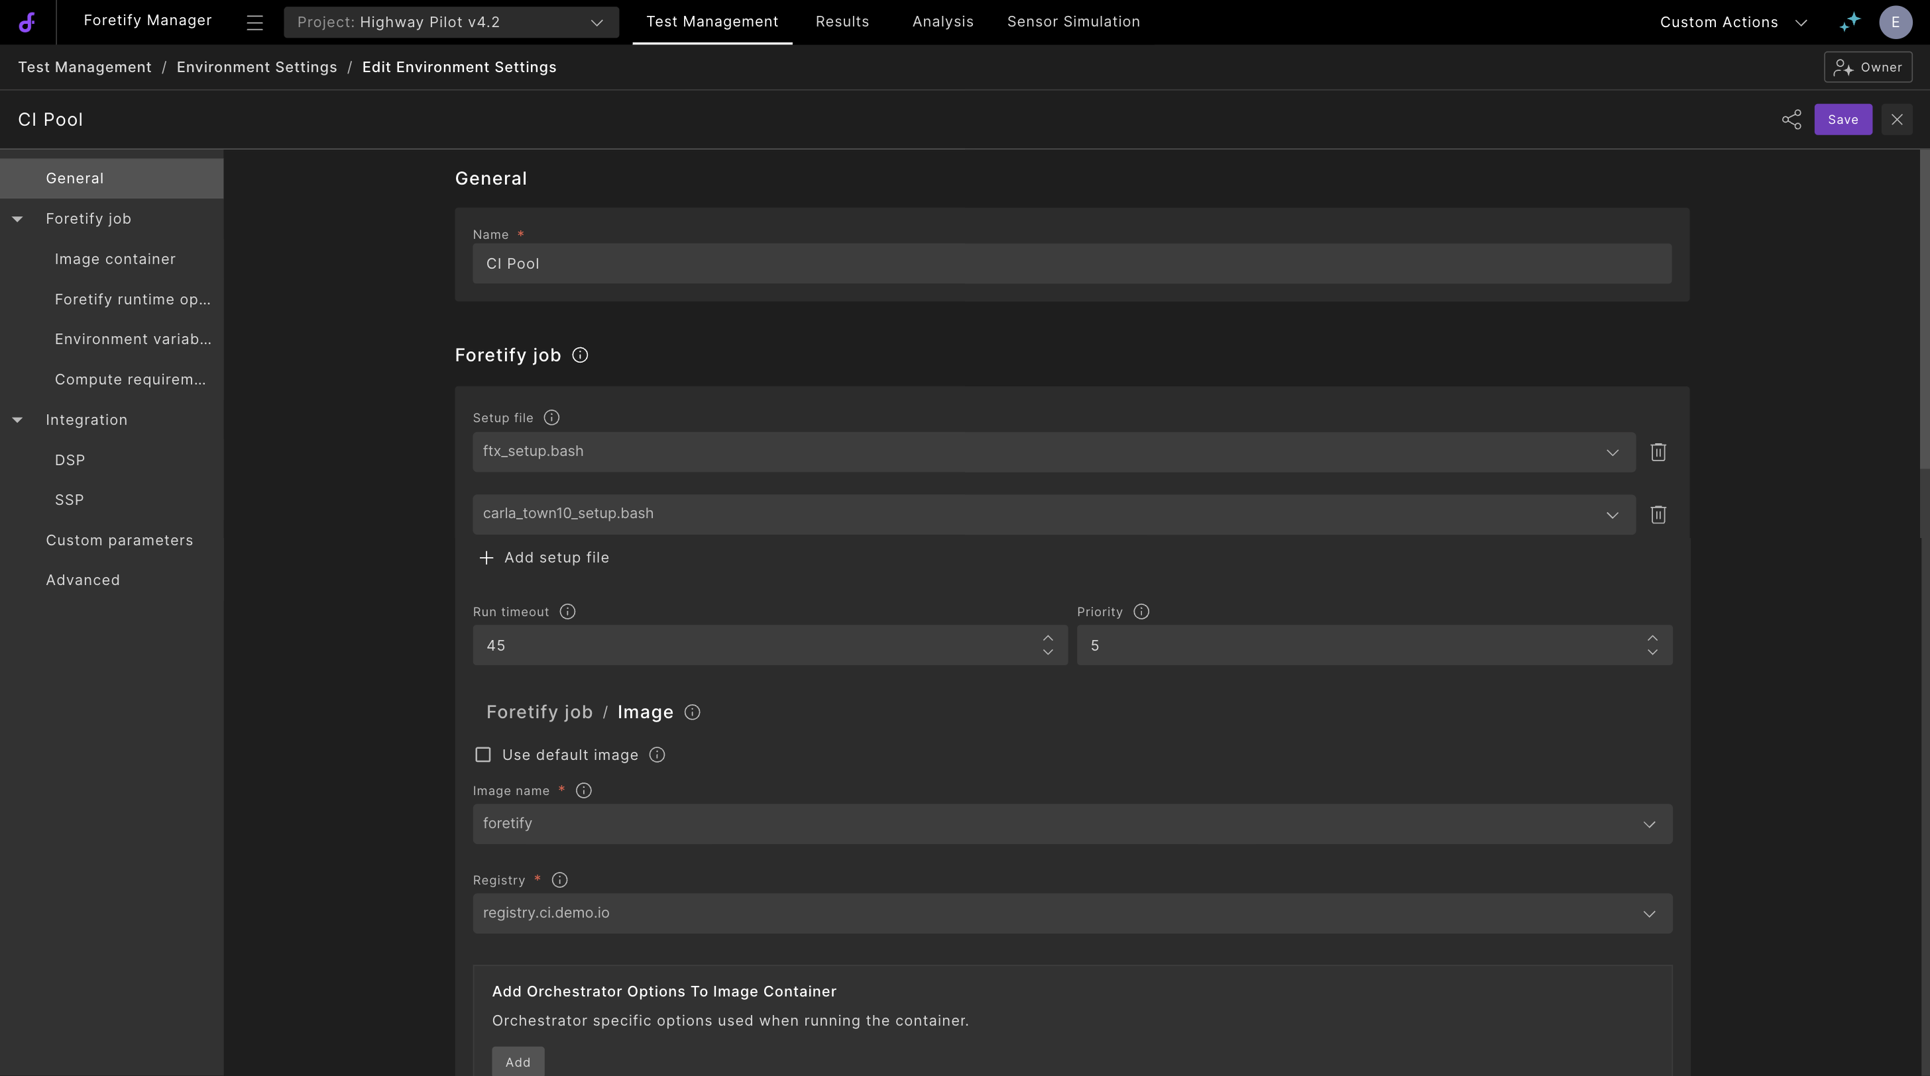Image resolution: width=1930 pixels, height=1076 pixels.
Task: Click the Name input field
Action: (1072, 264)
